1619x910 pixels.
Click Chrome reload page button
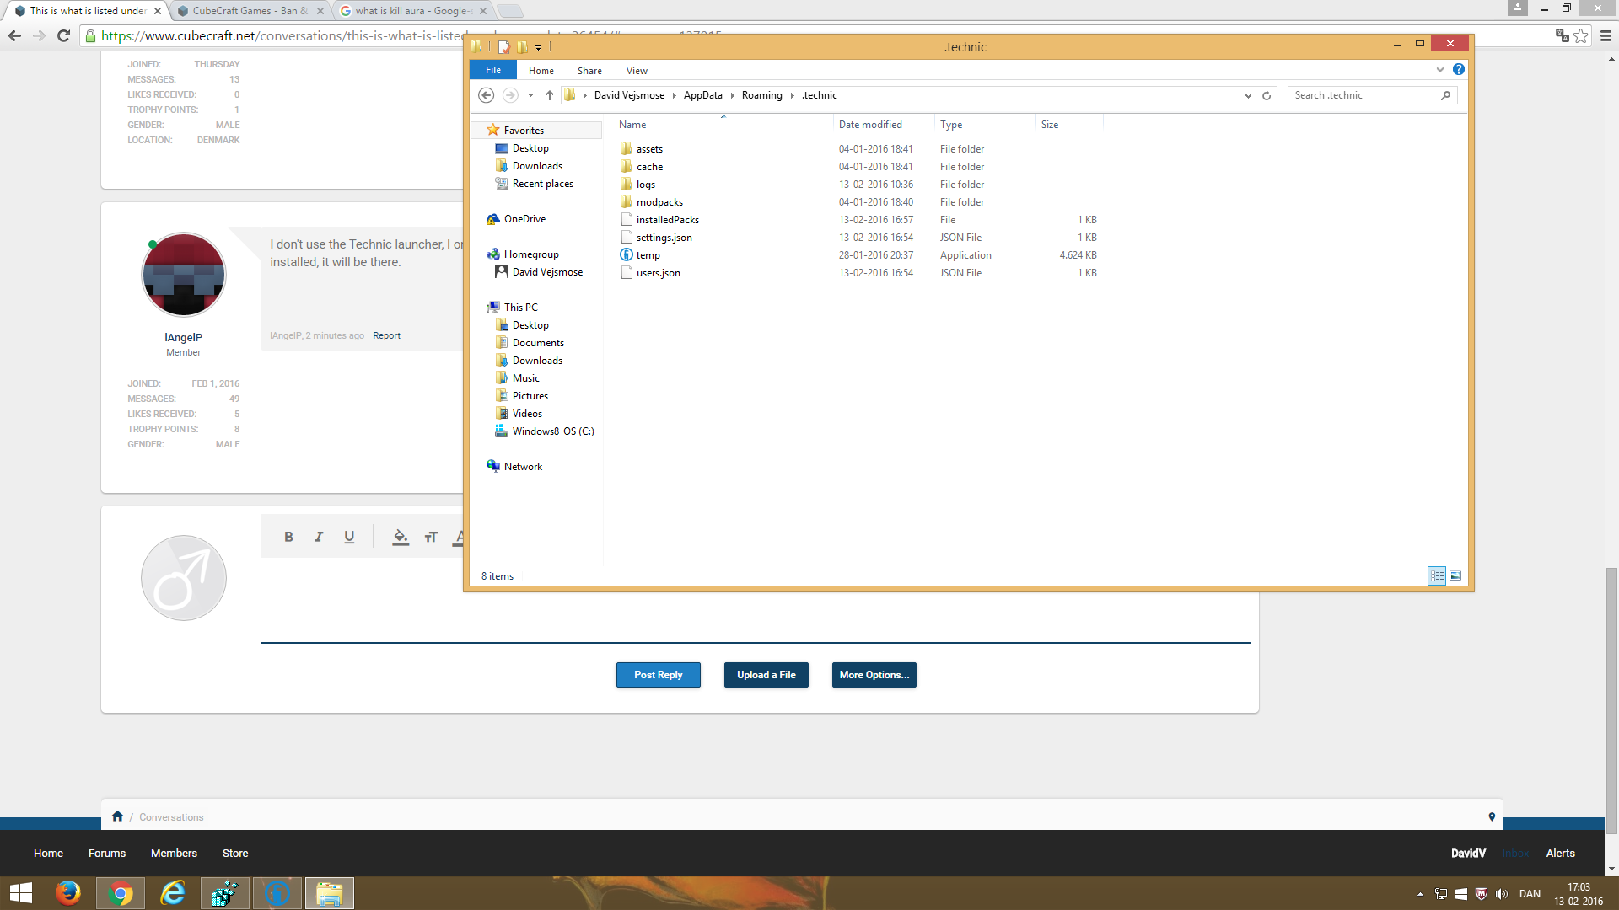[x=63, y=35]
